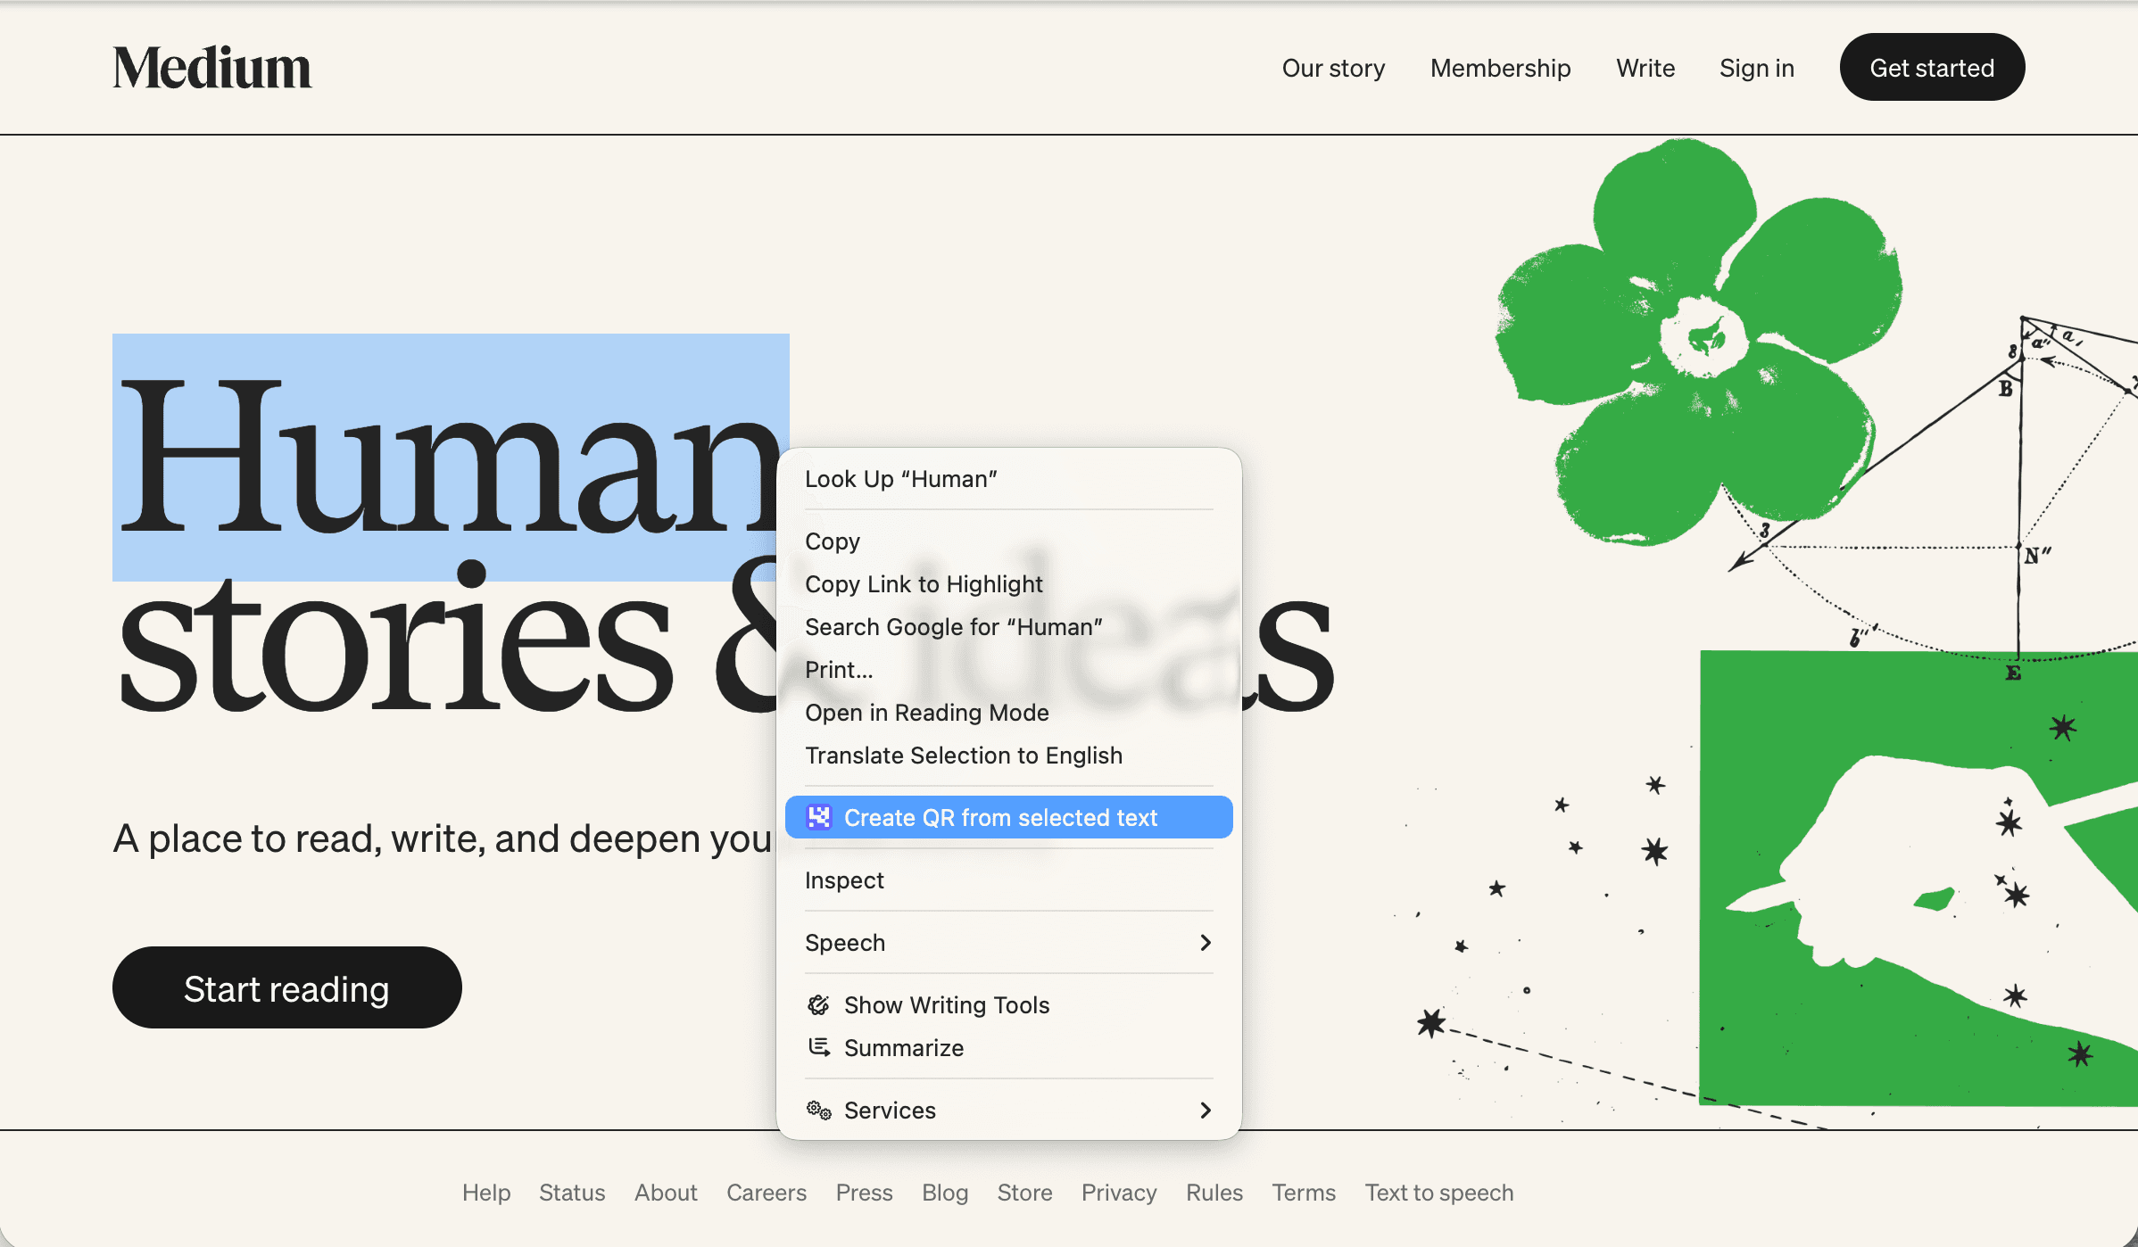Click the QR extension icon in context menu
The width and height of the screenshot is (2138, 1247).
point(818,817)
